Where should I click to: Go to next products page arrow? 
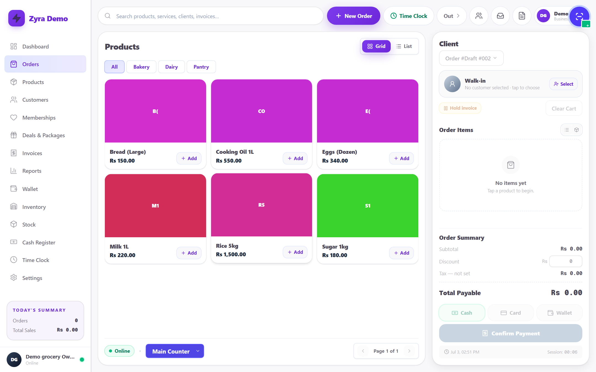point(409,351)
